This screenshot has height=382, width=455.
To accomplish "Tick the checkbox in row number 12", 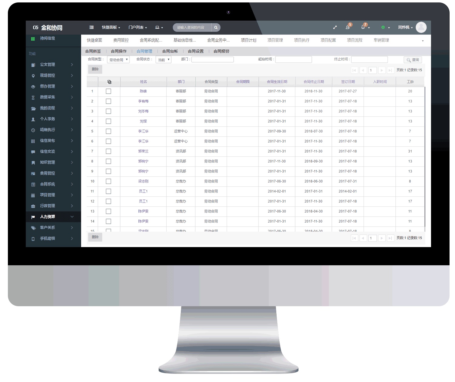I will pyautogui.click(x=108, y=201).
